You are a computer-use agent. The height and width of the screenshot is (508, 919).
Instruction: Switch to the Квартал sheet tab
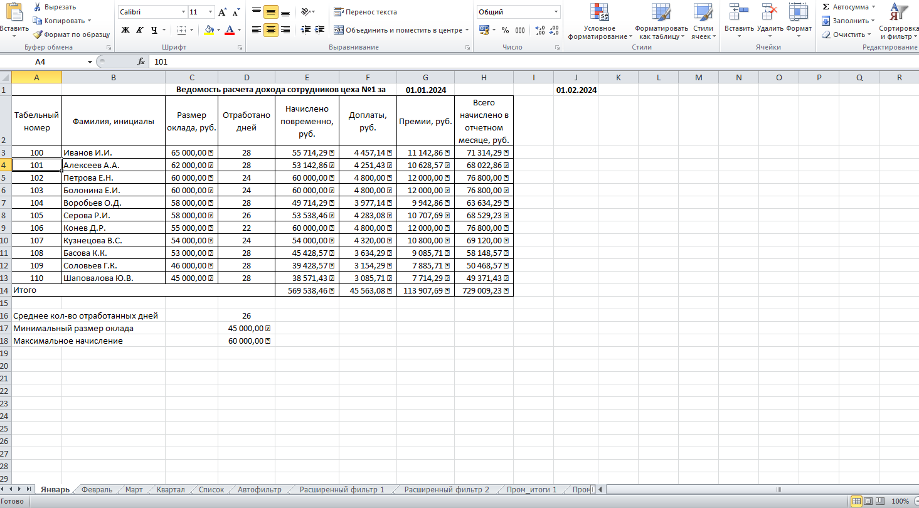[x=171, y=490]
